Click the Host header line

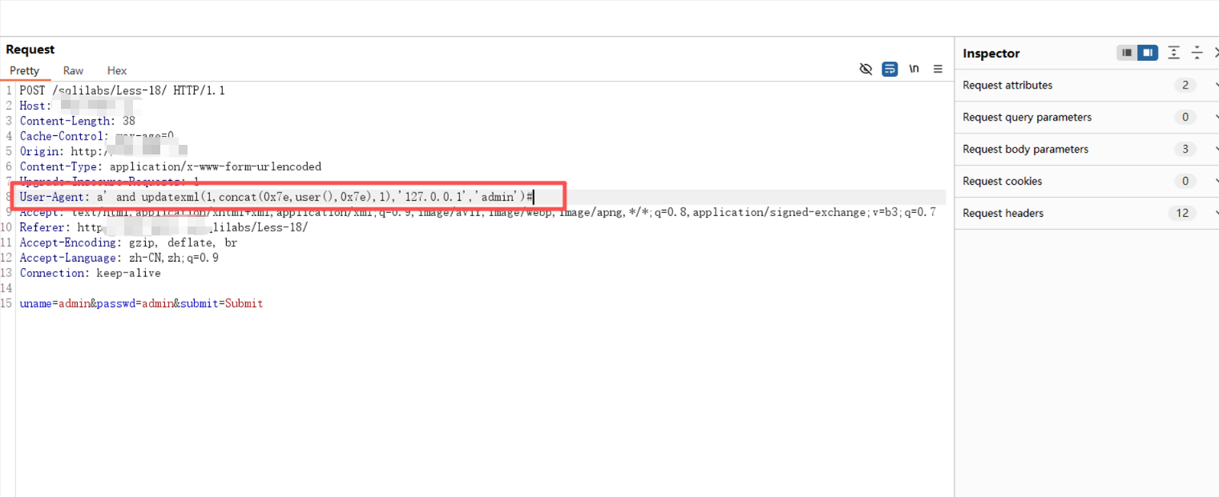point(80,106)
